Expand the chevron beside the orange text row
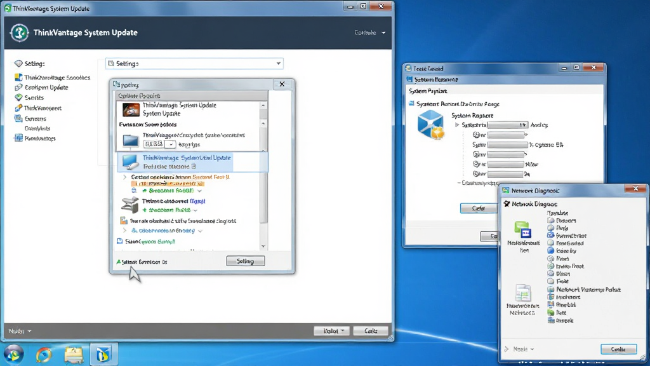 [125, 177]
